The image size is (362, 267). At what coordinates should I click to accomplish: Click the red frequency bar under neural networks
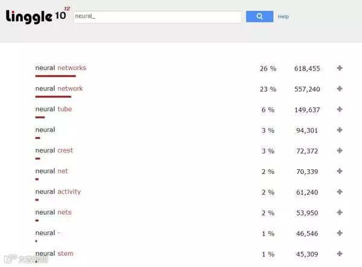tap(56, 76)
